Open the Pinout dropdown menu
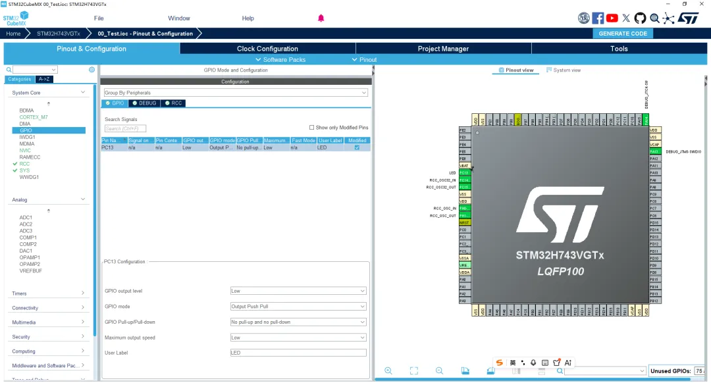This screenshot has width=711, height=383. [x=364, y=59]
